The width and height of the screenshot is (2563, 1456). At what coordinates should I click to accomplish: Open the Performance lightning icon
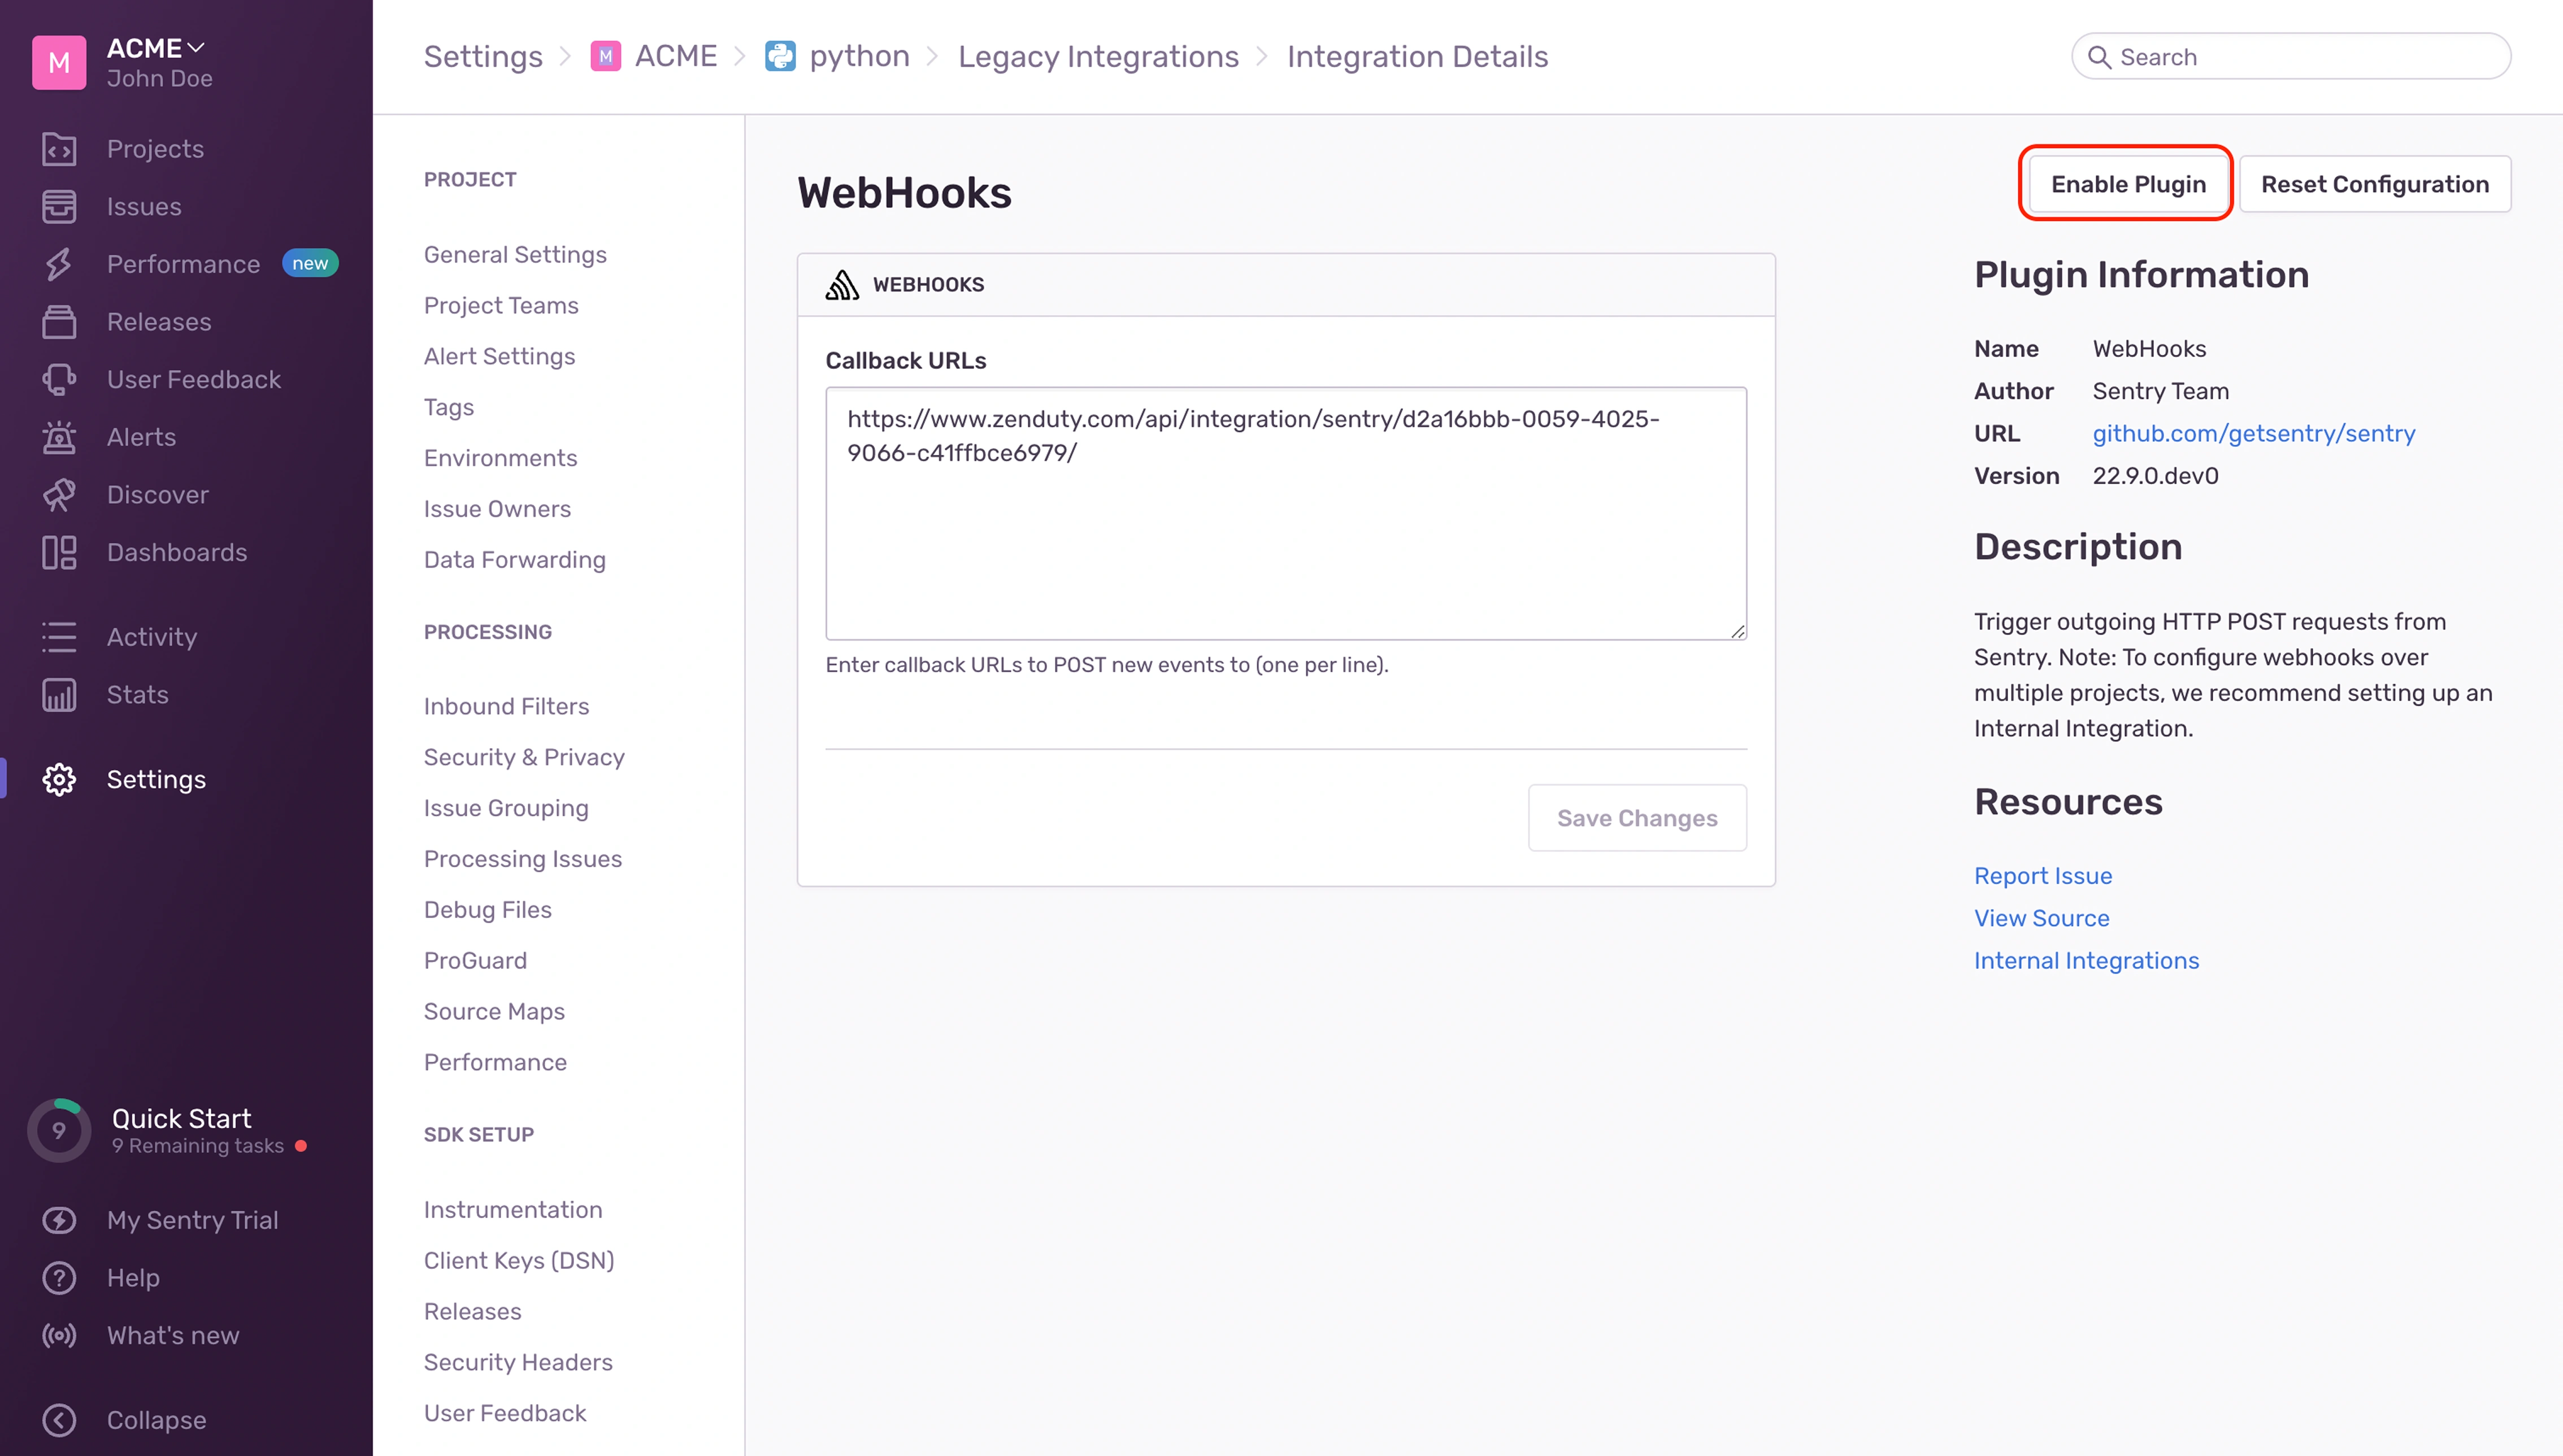pos(59,264)
